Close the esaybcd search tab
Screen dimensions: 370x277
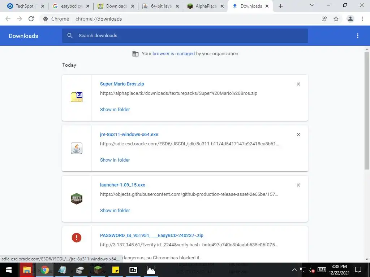(x=87, y=6)
